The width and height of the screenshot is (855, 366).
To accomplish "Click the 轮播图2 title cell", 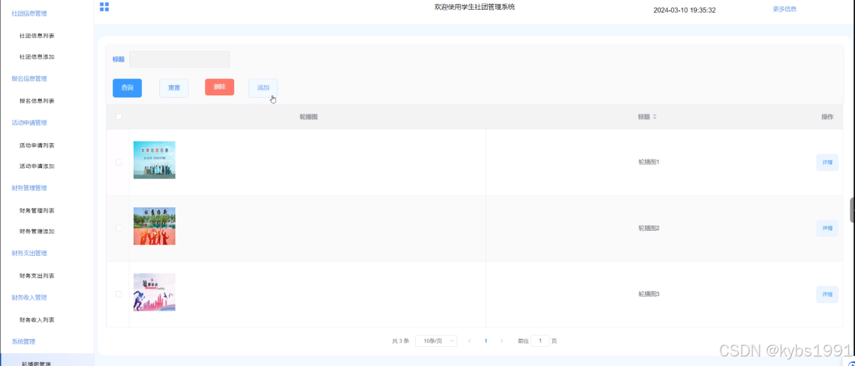I will [x=648, y=228].
